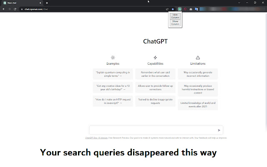Viewport: 267px width, 167px height.
Task: Click the send message arrow icon
Action: click(x=219, y=130)
